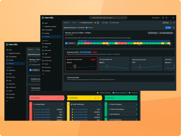Click Copy snapshot link button

pyautogui.click(x=166, y=33)
